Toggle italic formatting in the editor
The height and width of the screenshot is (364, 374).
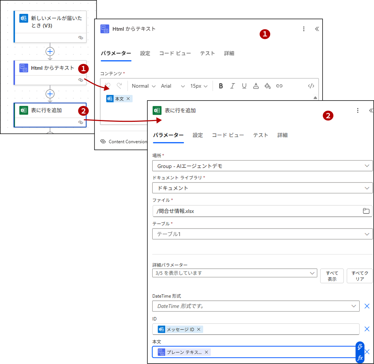(232, 86)
